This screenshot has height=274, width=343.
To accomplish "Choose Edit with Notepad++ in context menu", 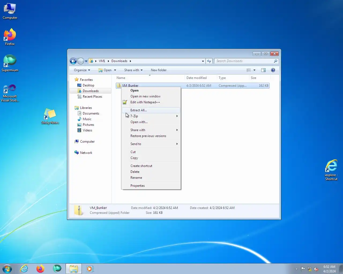I will pos(151,102).
